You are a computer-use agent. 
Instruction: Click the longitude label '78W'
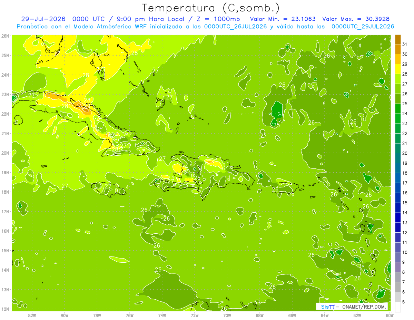(97, 315)
